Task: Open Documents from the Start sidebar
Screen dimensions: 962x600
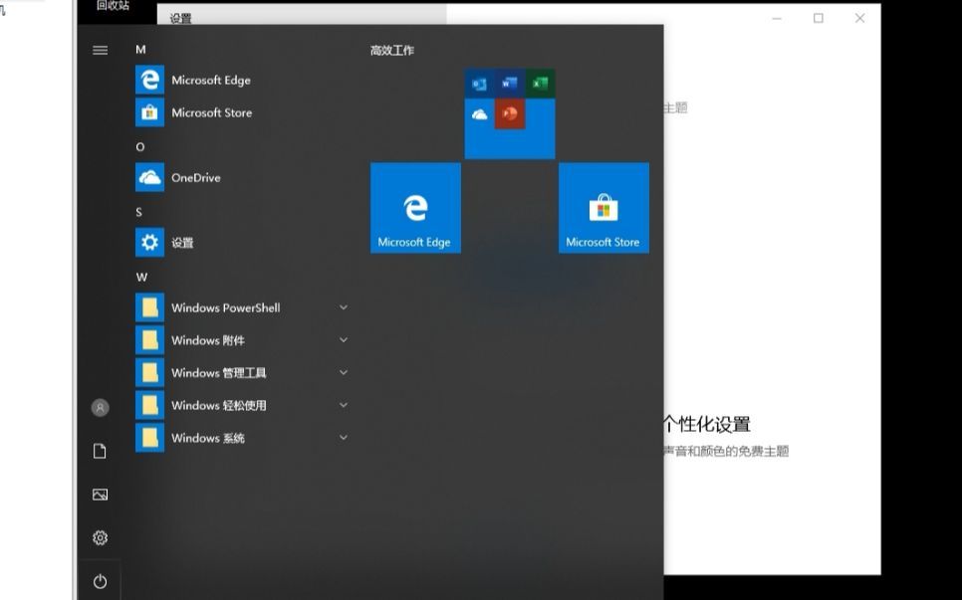Action: point(100,451)
